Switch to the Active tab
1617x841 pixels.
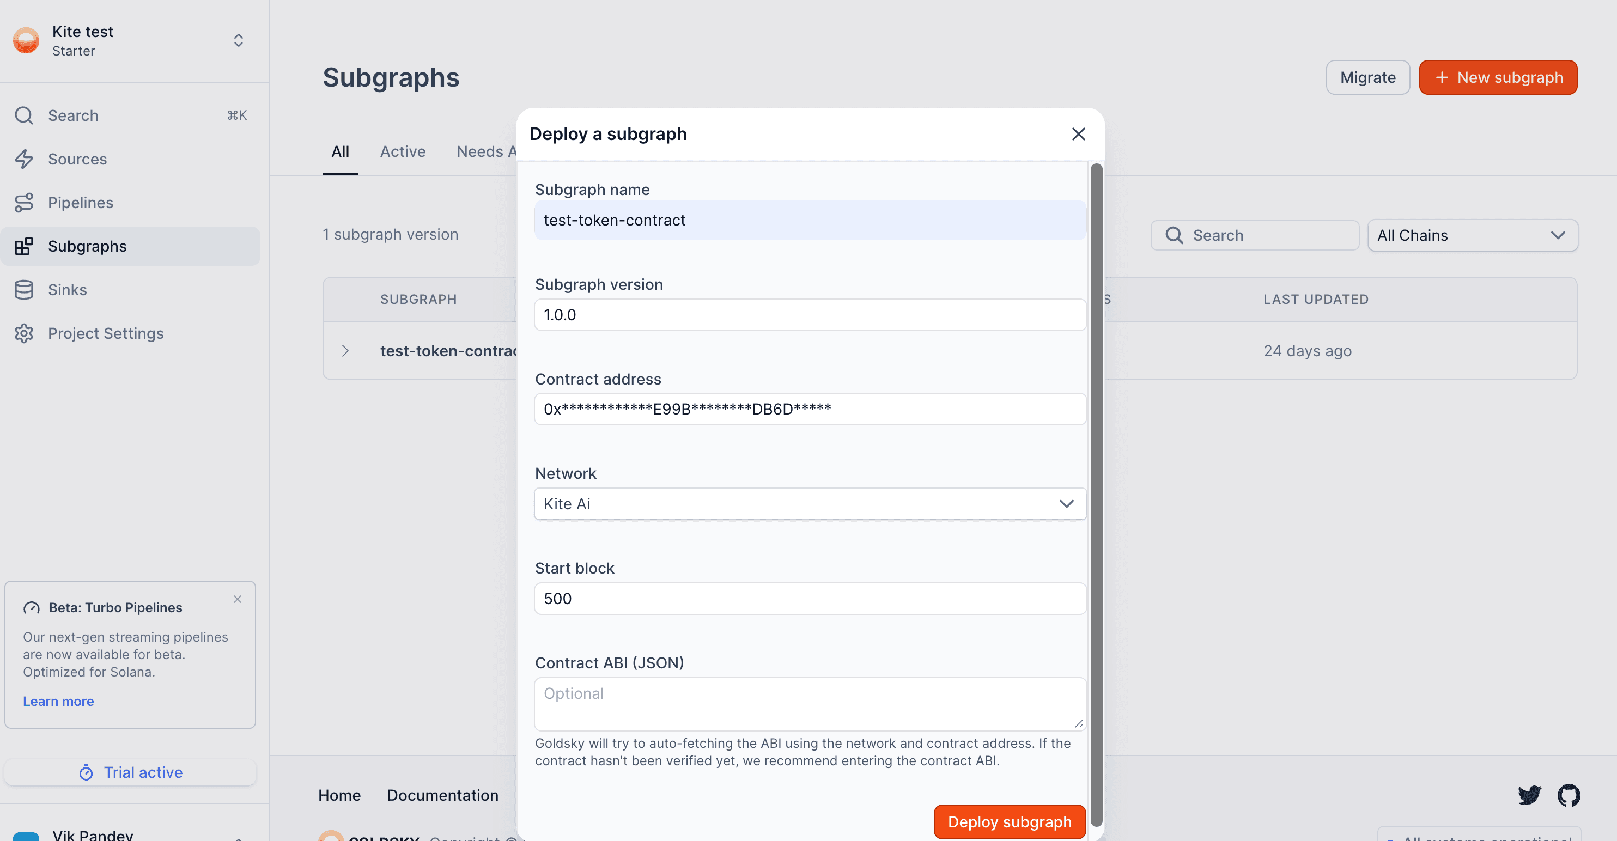tap(403, 152)
